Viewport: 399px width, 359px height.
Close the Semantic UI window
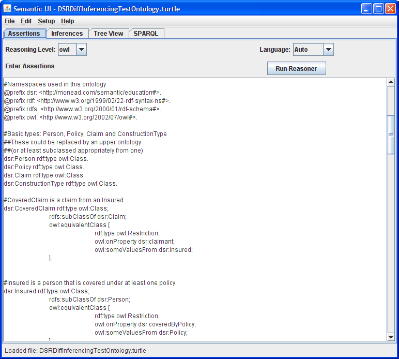390,9
